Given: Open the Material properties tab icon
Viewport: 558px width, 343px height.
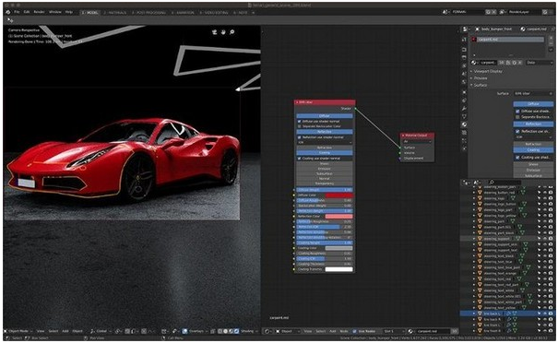Looking at the screenshot, I should tap(464, 124).
